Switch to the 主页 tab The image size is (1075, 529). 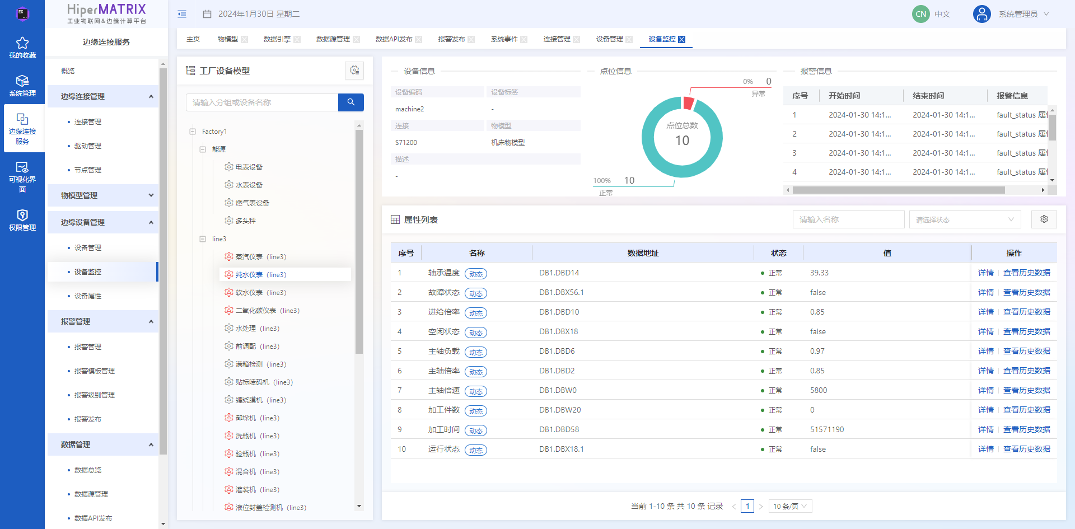pyautogui.click(x=193, y=39)
